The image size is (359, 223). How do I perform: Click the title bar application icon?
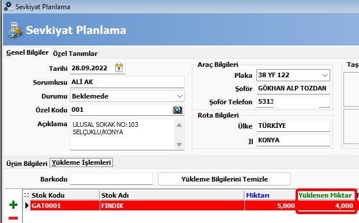pyautogui.click(x=9, y=7)
